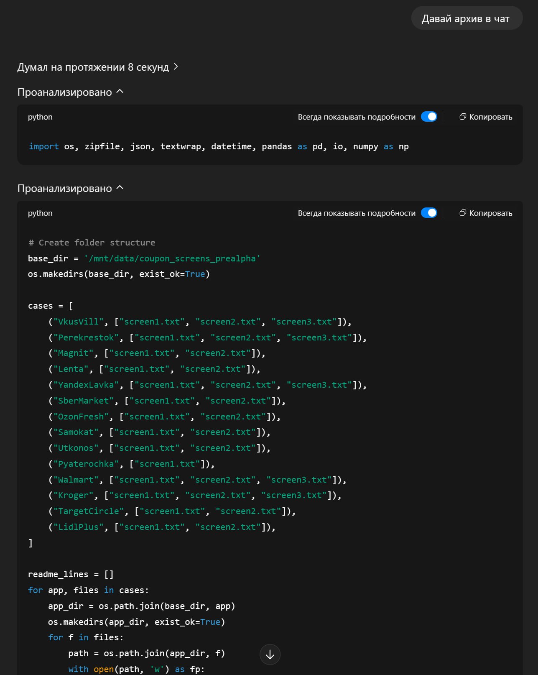Click the "Samokat" string in the code
The height and width of the screenshot is (675, 538).
click(76, 432)
